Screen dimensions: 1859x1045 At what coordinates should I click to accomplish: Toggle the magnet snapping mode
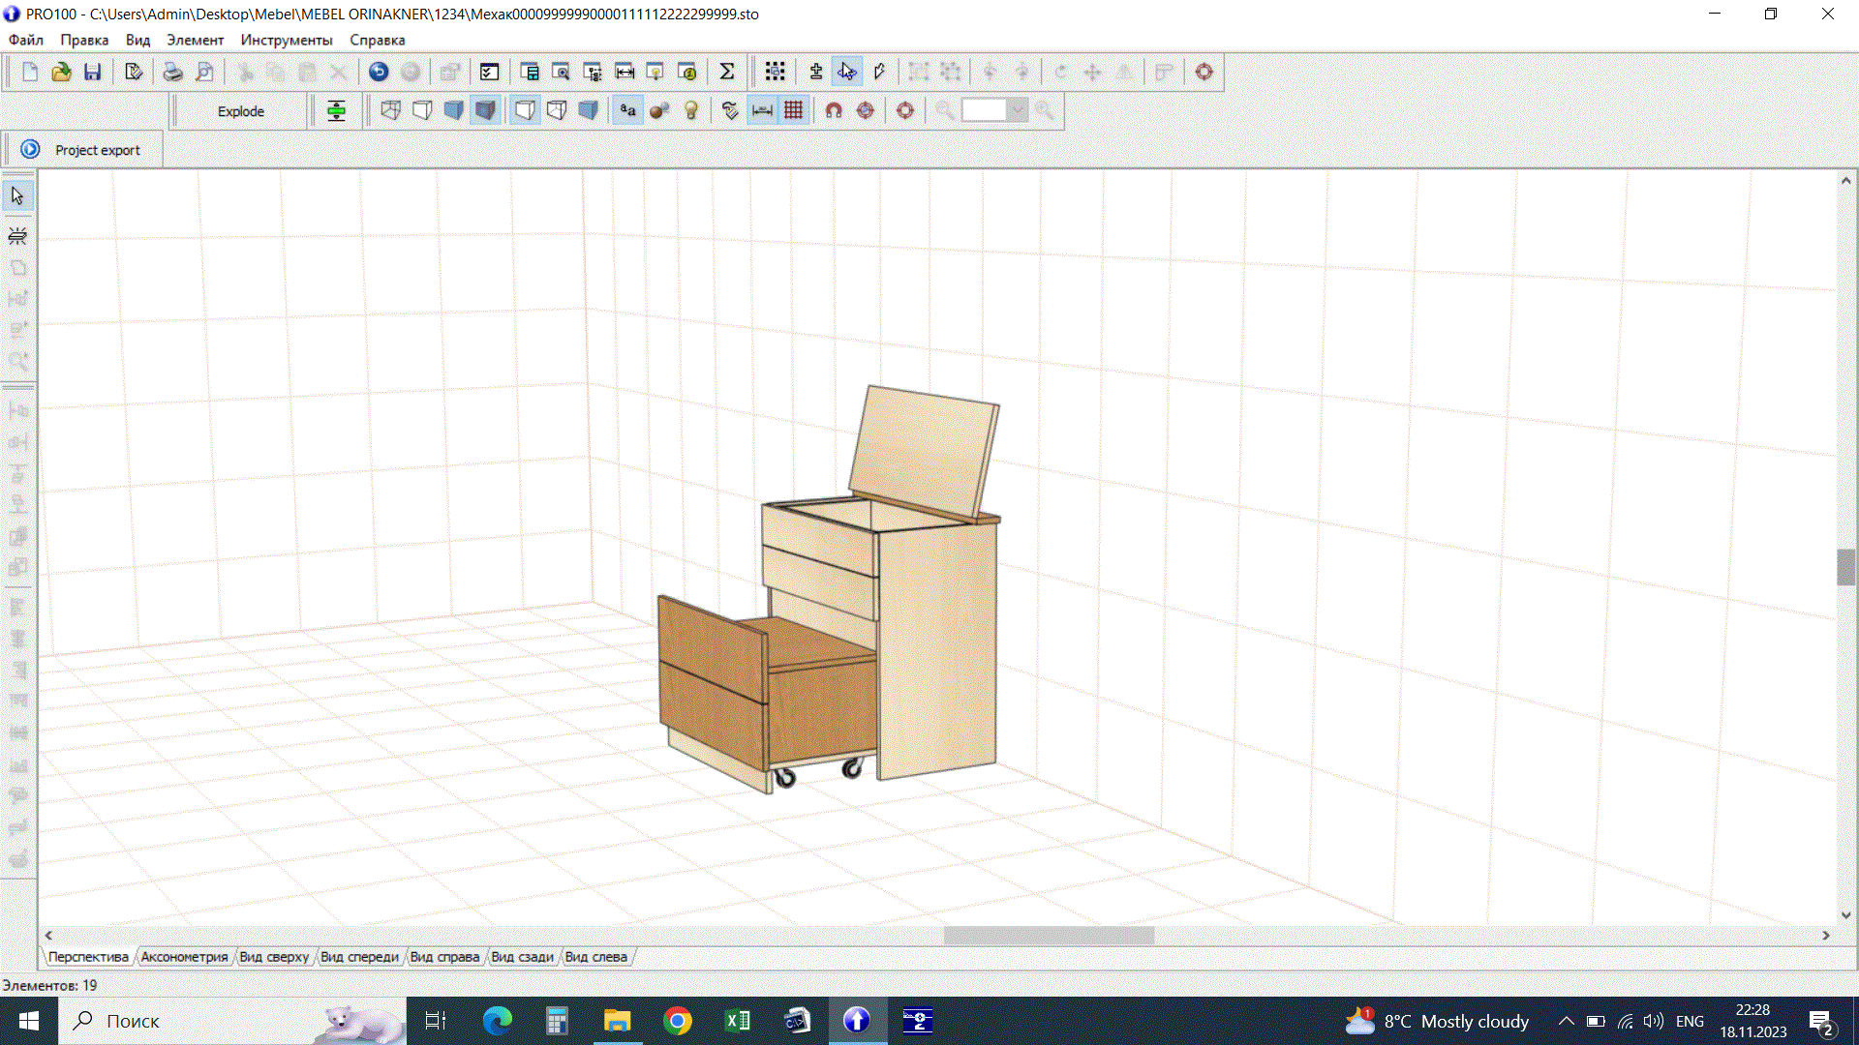(x=833, y=110)
